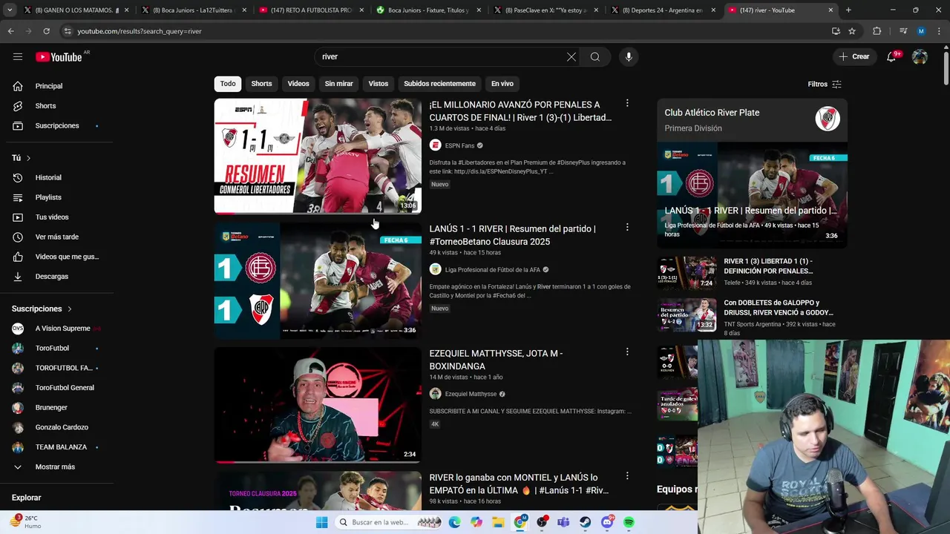
Task: Open the account avatar menu
Action: [920, 56]
